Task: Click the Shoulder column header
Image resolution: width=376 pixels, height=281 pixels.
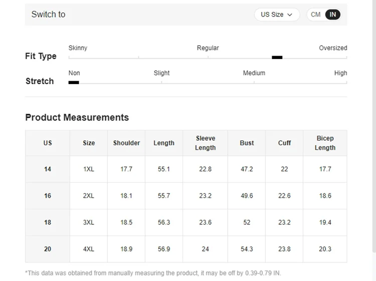Action: [126, 143]
